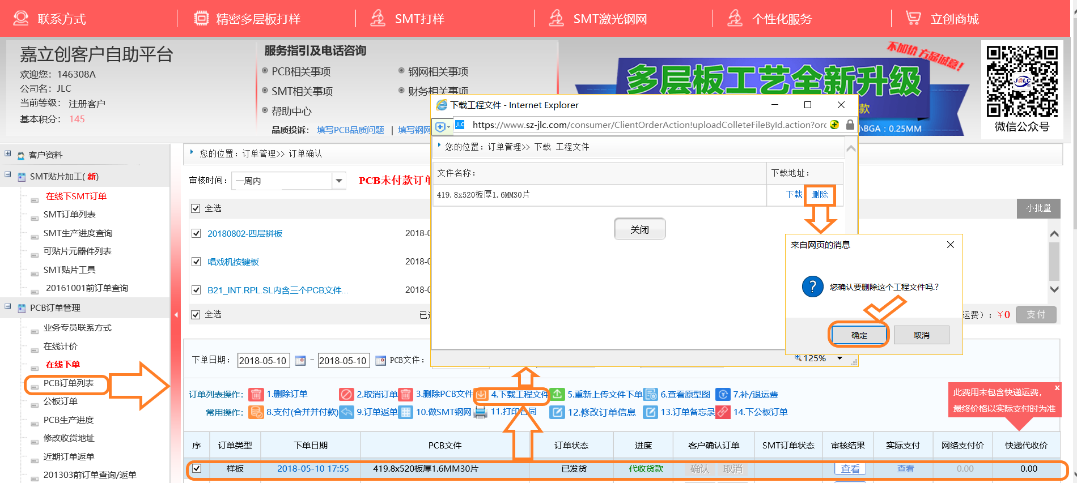Screen dimensions: 1077x483
Task: Click the printer icon for 11.打印合同
Action: (x=480, y=412)
